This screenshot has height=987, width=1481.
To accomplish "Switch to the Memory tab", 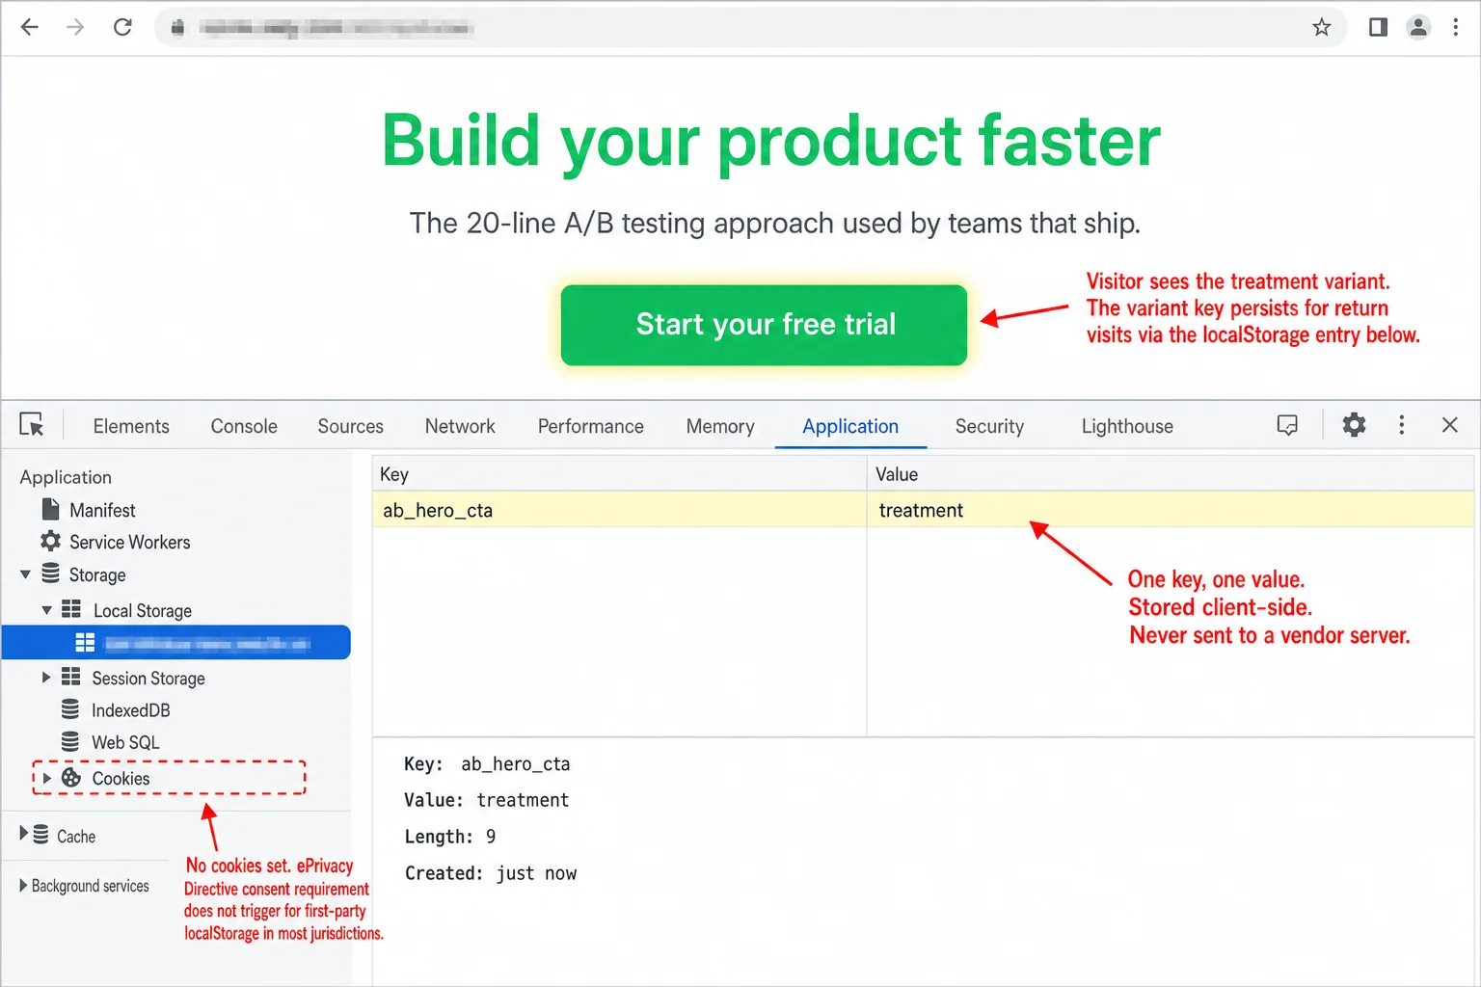I will tap(720, 426).
